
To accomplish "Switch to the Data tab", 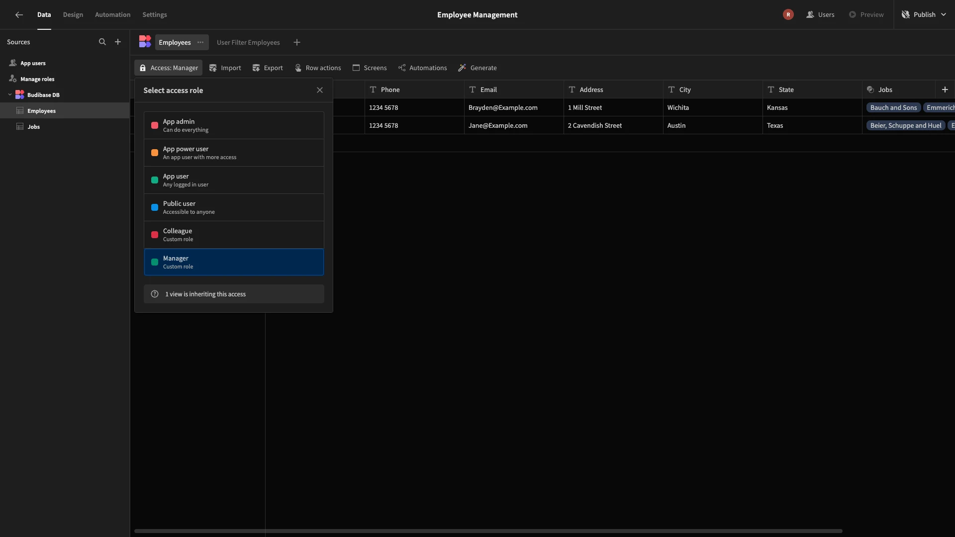I will pyautogui.click(x=44, y=14).
